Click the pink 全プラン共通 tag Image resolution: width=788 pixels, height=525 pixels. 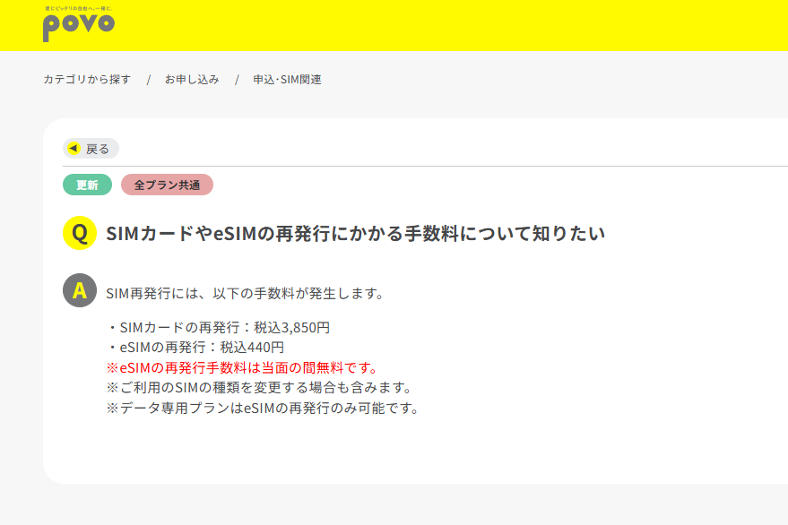tap(167, 185)
